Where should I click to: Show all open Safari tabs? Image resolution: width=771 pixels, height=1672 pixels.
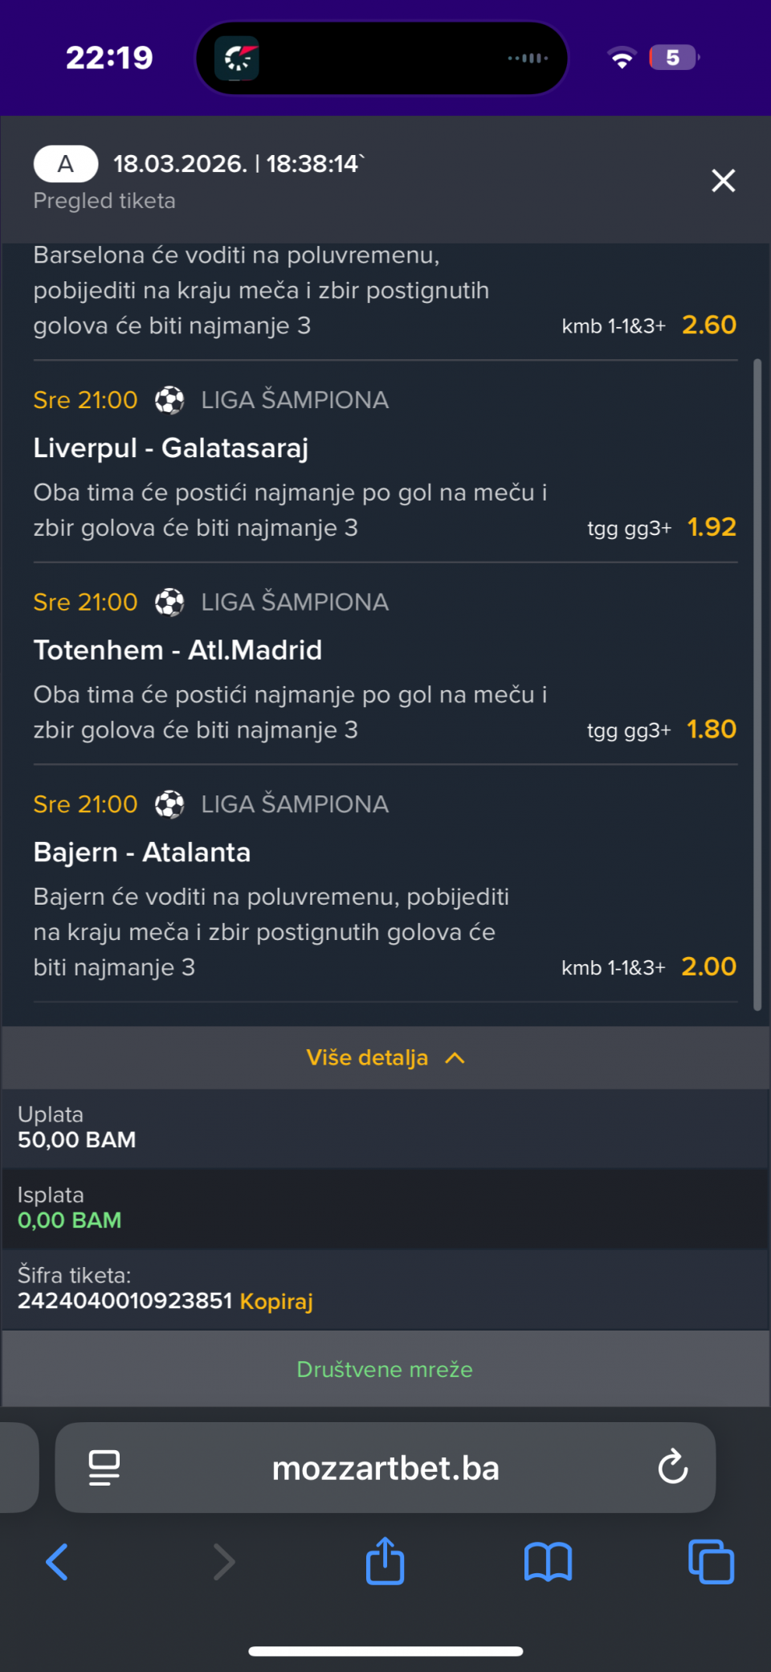coord(711,1562)
